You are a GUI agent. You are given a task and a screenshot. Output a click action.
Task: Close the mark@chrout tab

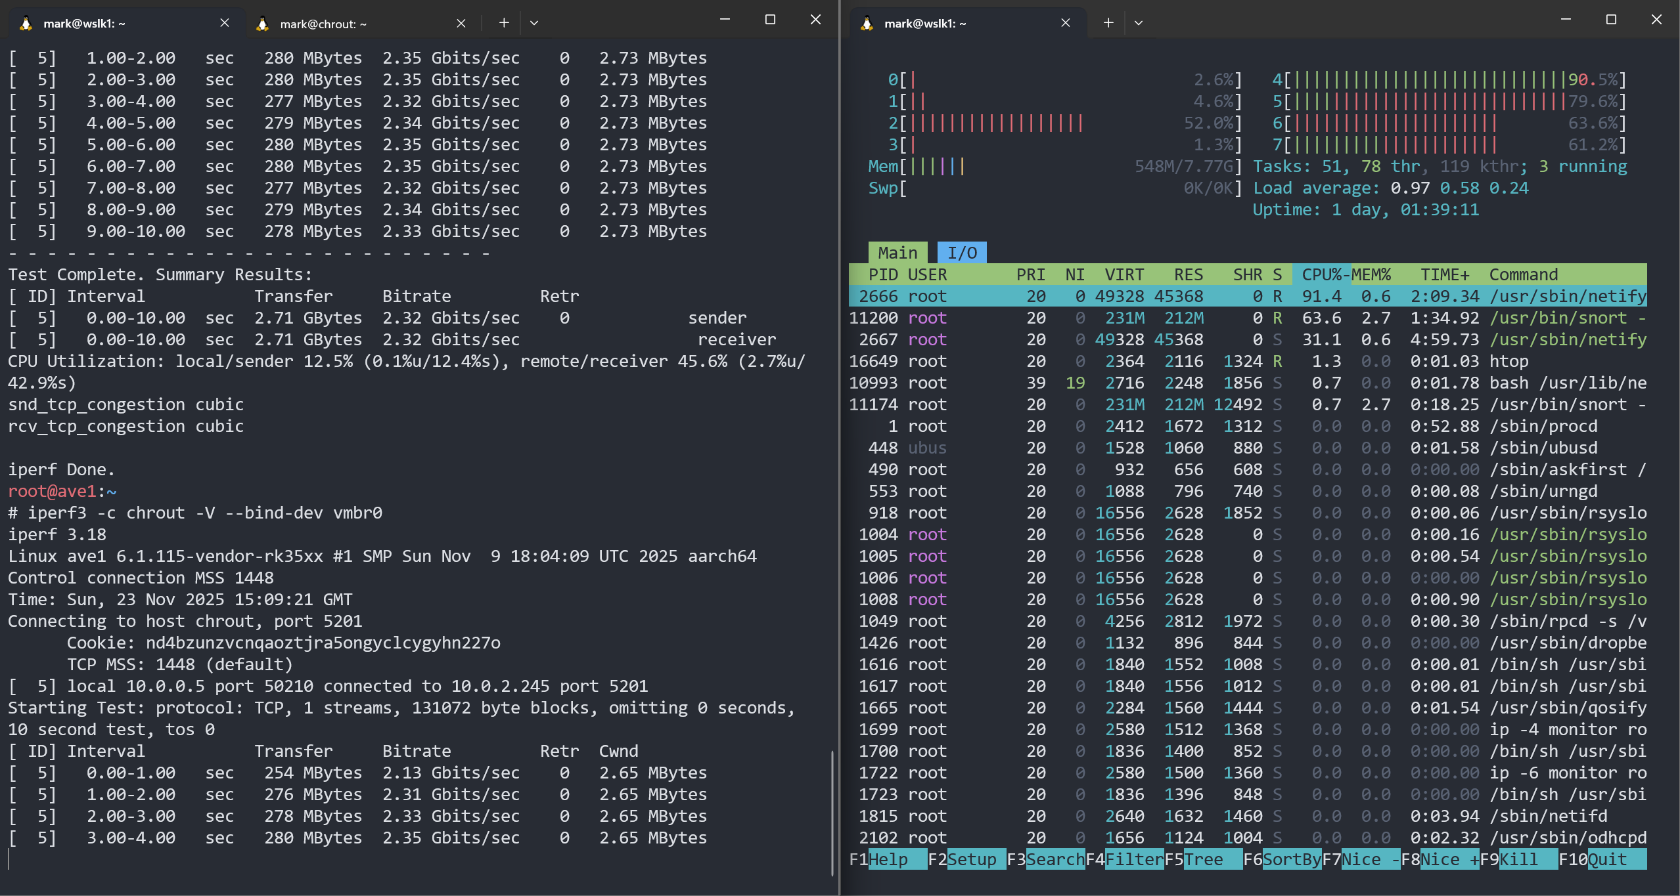coord(461,24)
